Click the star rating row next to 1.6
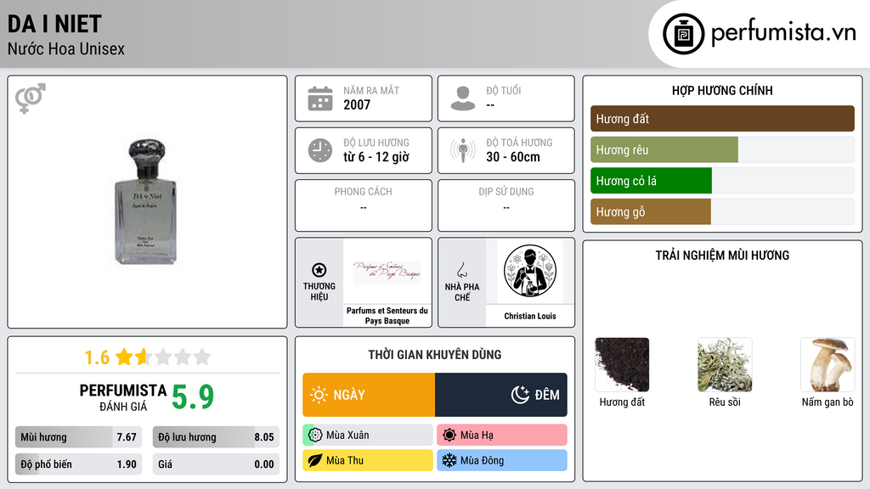 point(163,357)
